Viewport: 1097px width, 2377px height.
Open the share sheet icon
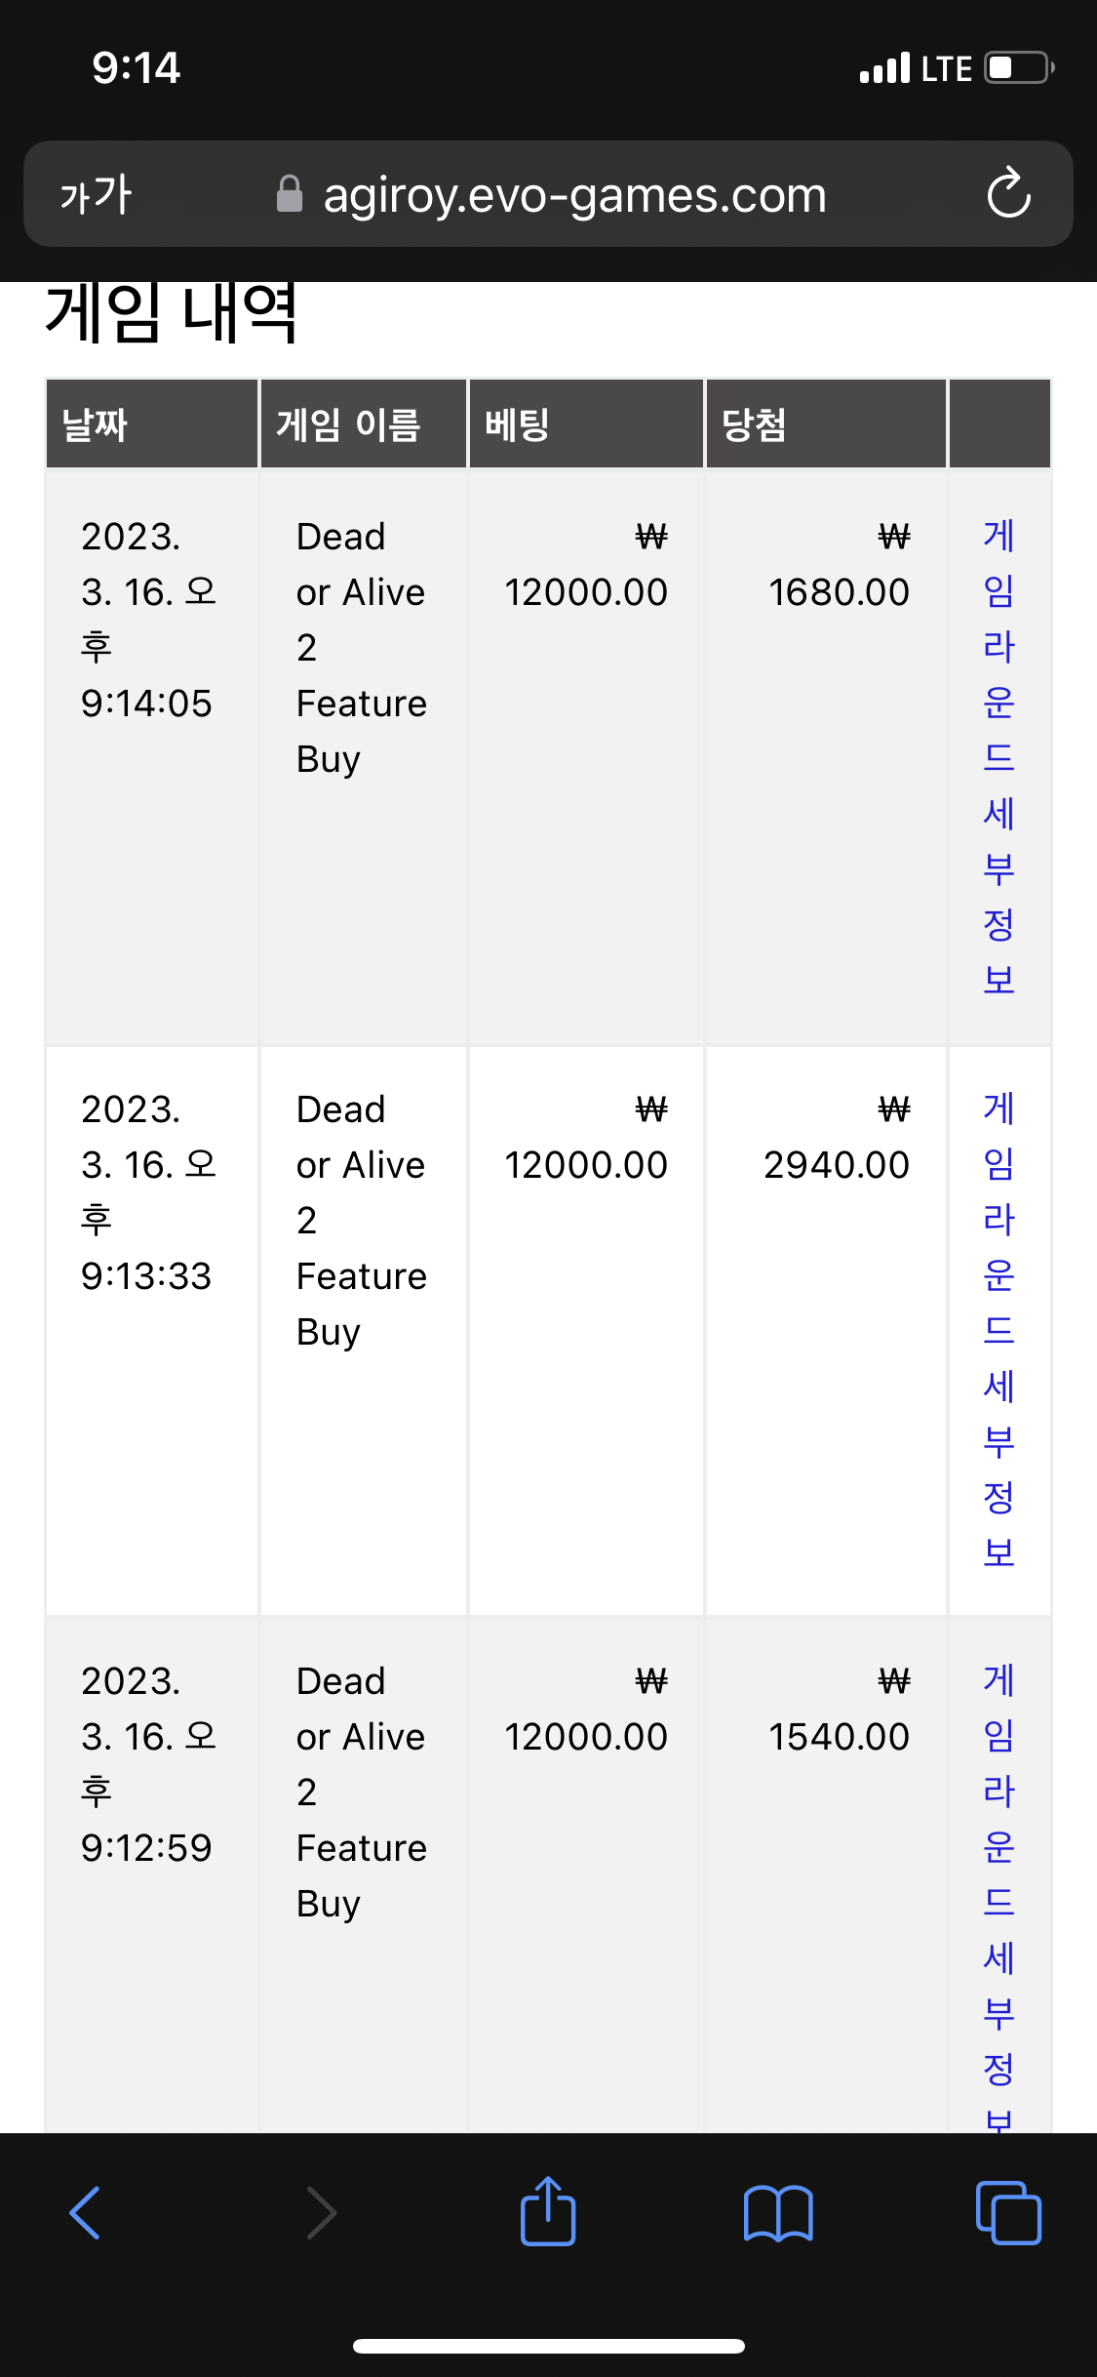(548, 2211)
